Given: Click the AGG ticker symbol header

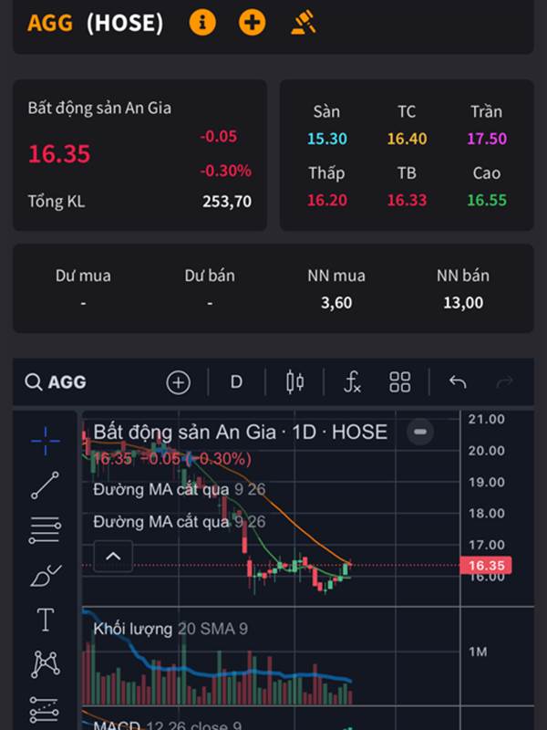Looking at the screenshot, I should pos(50,22).
